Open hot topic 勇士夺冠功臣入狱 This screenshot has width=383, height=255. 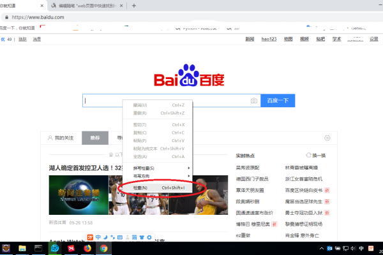pos(304,213)
